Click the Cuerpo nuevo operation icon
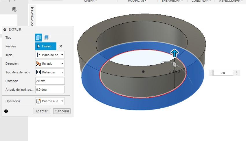This screenshot has height=141, width=246. coord(38,101)
